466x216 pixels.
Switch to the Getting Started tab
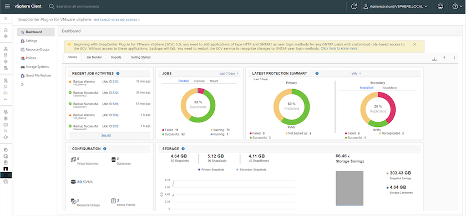coord(140,57)
